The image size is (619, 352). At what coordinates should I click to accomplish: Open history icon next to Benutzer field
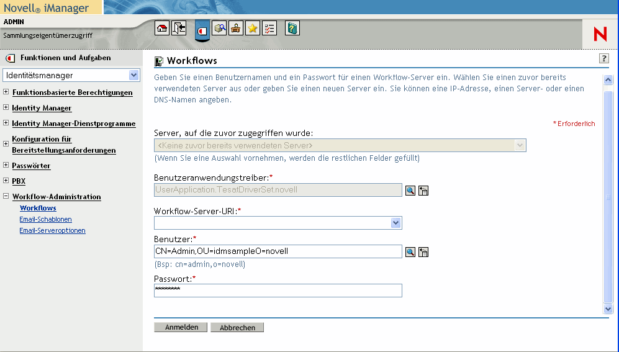tap(423, 252)
